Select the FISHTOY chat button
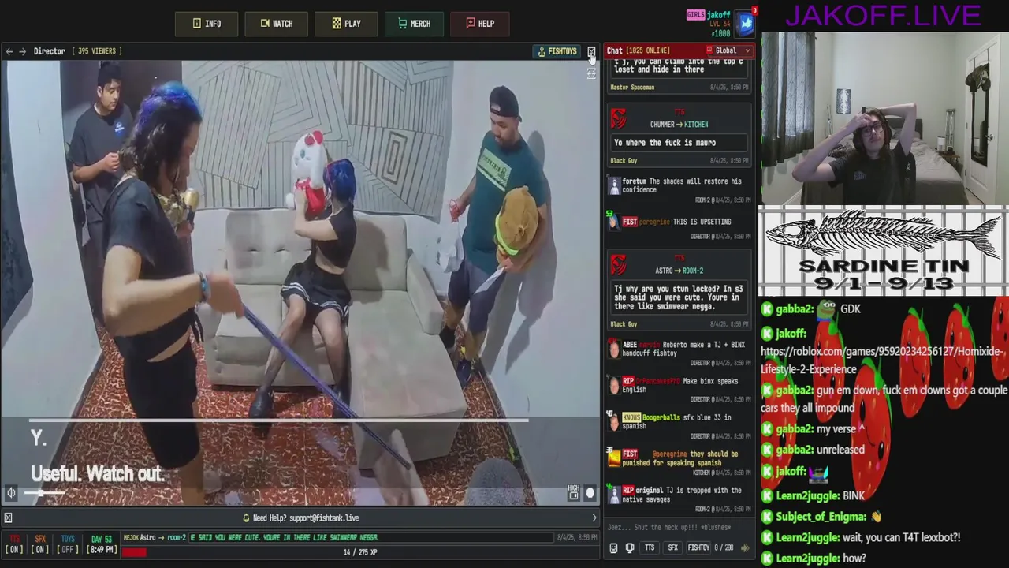The image size is (1009, 568). 698,547
